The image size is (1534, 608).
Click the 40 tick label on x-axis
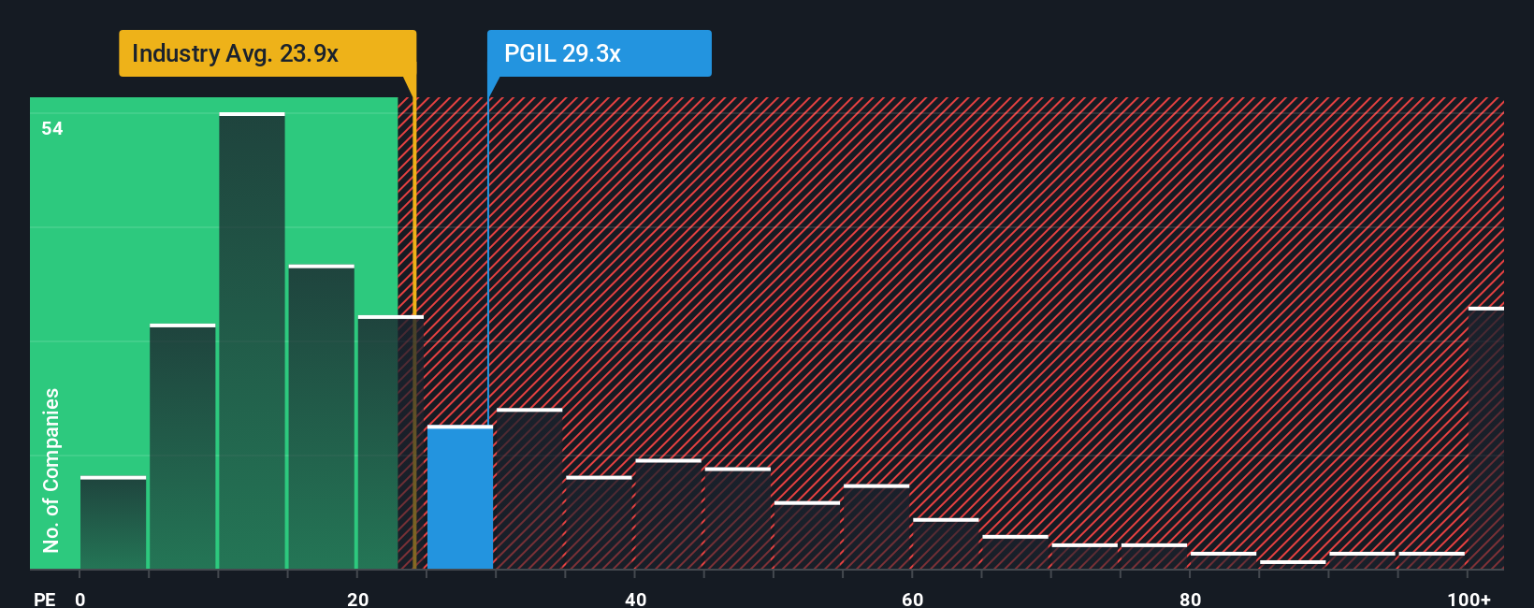[635, 599]
